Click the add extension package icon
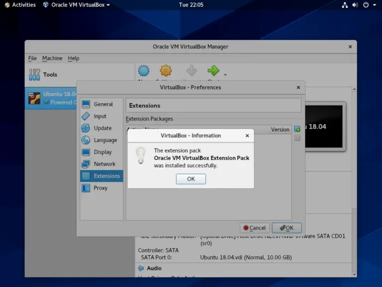This screenshot has height=287, width=382. pos(297,129)
